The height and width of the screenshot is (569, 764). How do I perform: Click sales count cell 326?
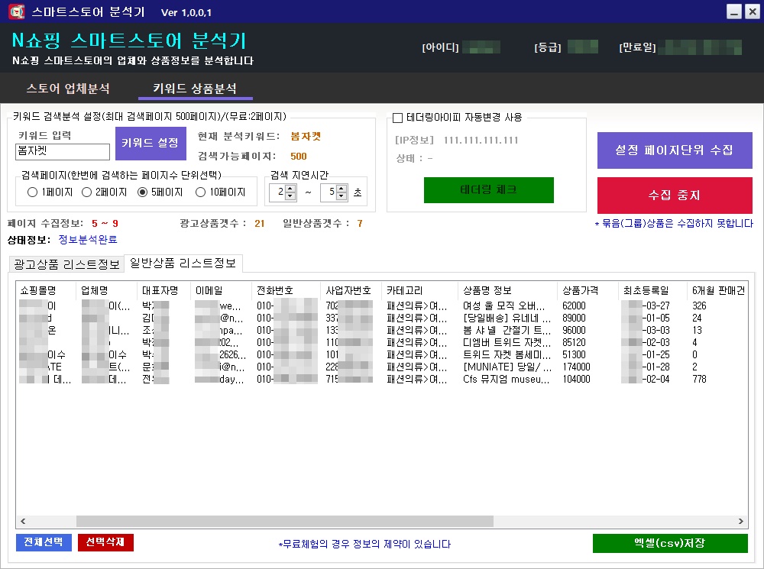[x=699, y=306]
